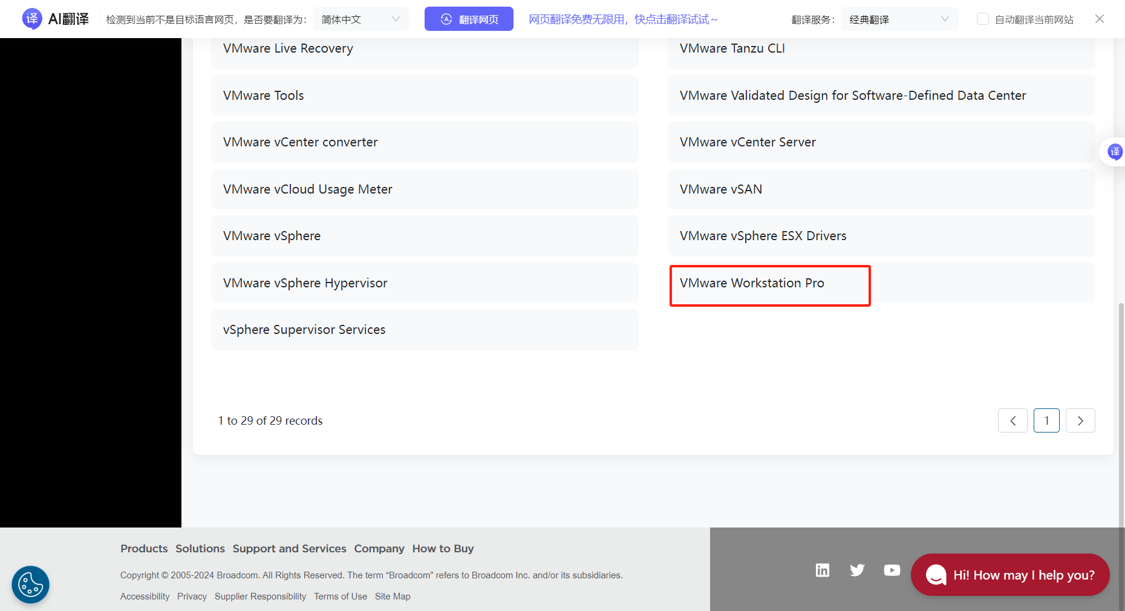Open VMware Tools product
This screenshot has height=611, width=1125.
coord(425,95)
